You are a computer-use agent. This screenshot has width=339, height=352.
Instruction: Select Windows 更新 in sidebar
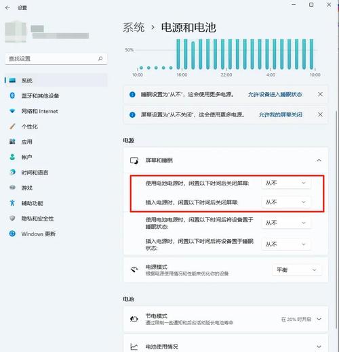click(56, 234)
